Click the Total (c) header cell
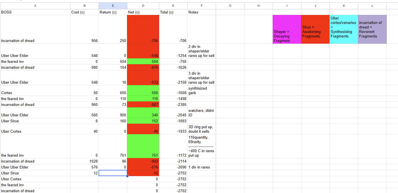398x193 pixels. pyautogui.click(x=173, y=12)
